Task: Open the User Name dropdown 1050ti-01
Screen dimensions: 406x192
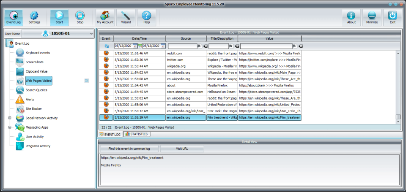Action: tap(58, 34)
